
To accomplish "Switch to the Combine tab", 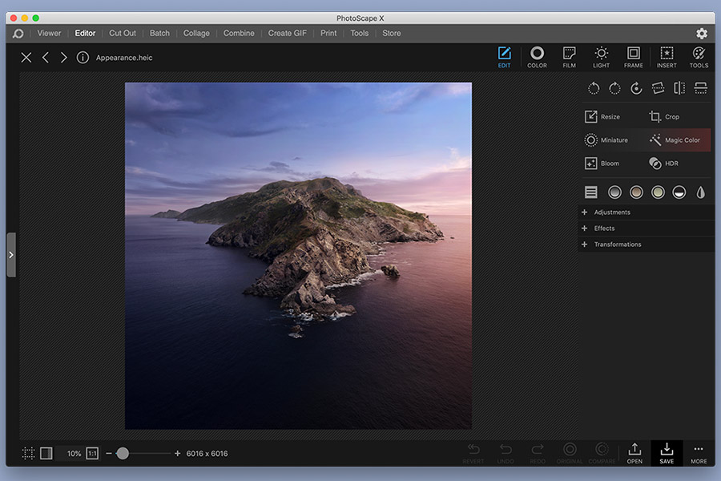I will tap(239, 33).
